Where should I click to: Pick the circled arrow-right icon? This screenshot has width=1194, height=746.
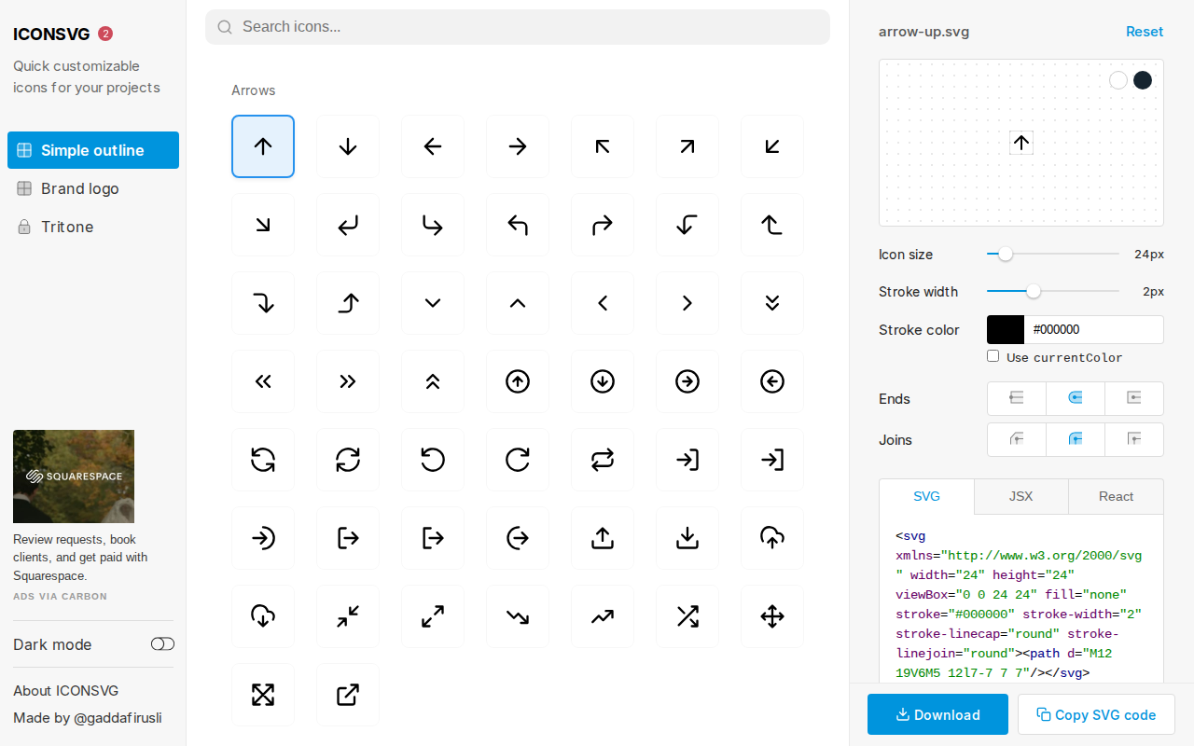click(687, 381)
